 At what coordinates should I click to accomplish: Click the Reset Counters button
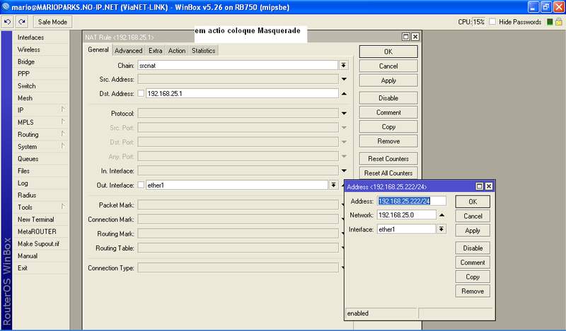[388, 159]
